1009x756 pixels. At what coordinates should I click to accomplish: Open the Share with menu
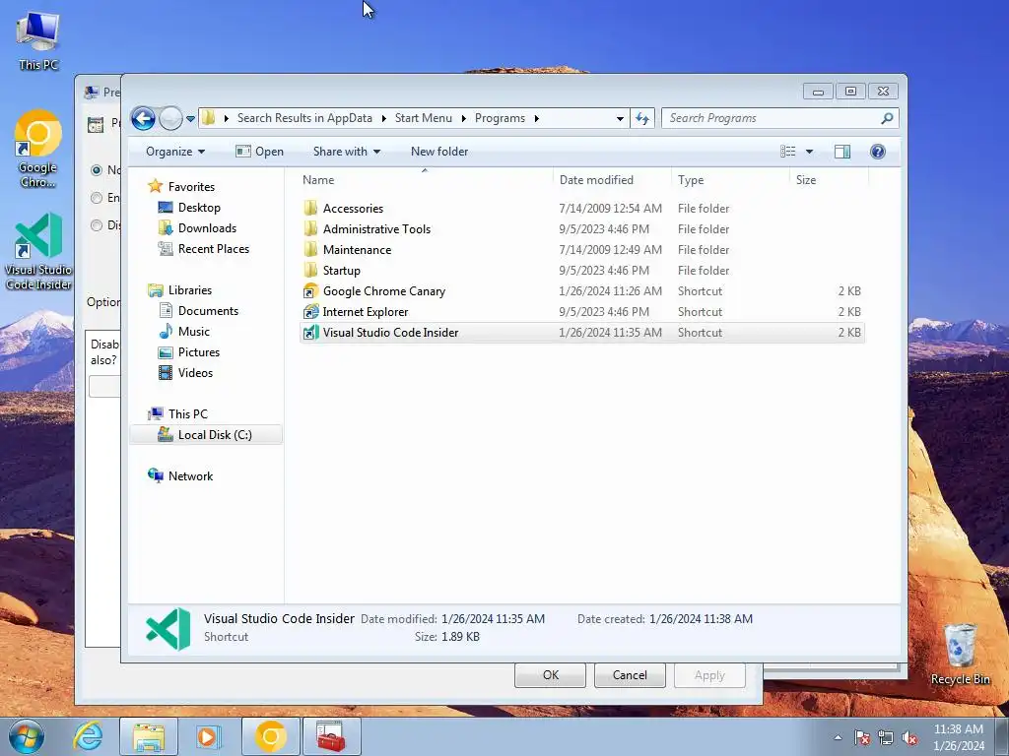346,152
